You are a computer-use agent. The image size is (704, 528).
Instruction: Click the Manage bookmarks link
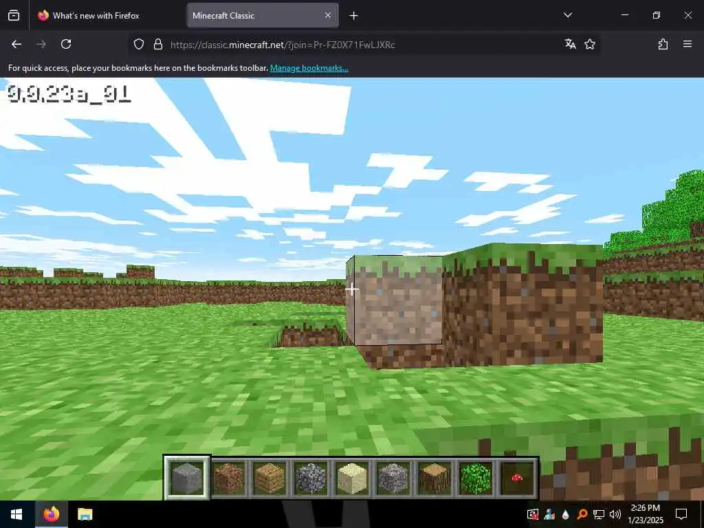tap(309, 68)
